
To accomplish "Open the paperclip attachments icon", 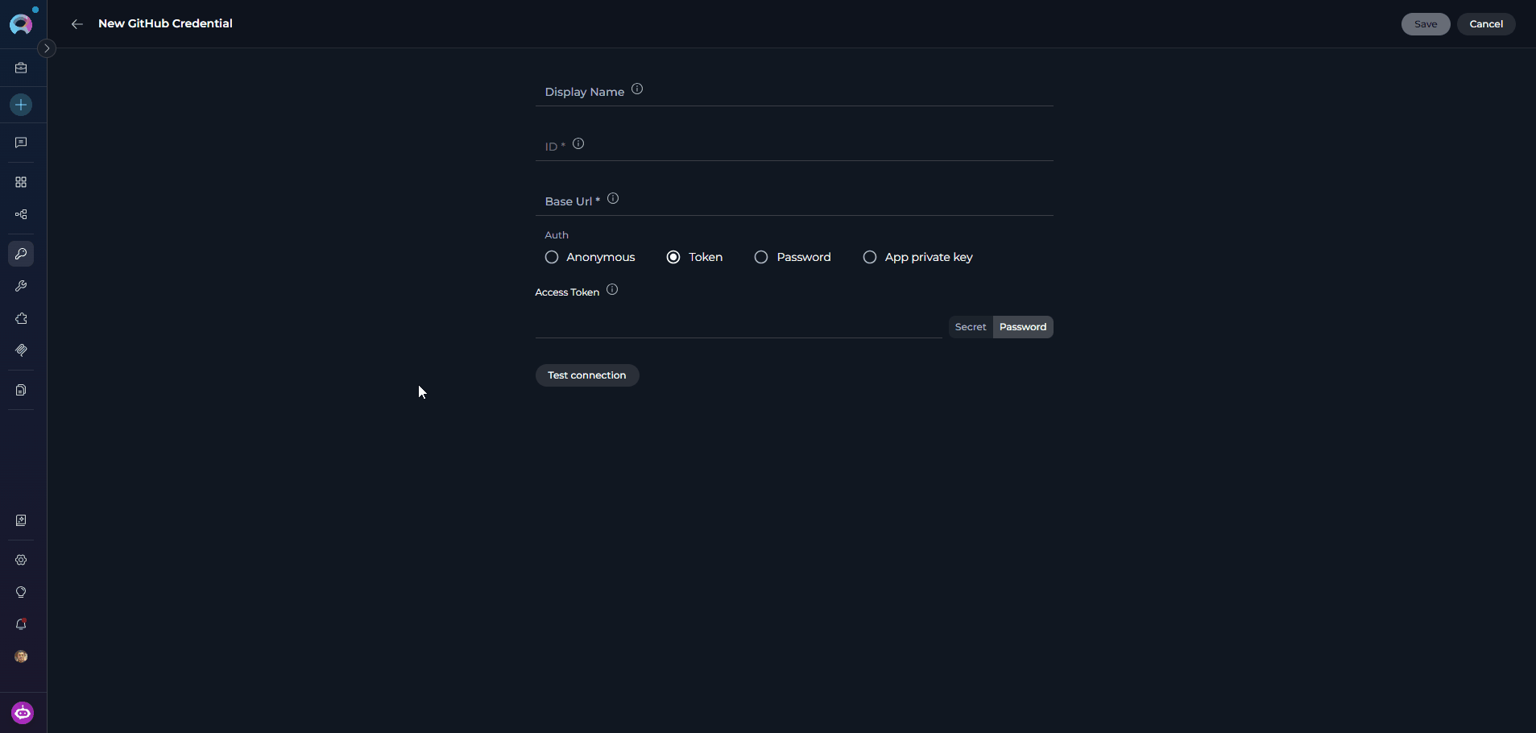I will 21,350.
